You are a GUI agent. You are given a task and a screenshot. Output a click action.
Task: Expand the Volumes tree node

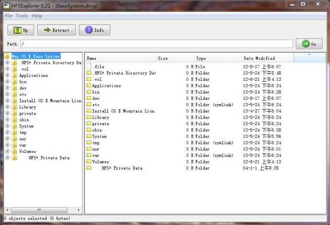7,151
